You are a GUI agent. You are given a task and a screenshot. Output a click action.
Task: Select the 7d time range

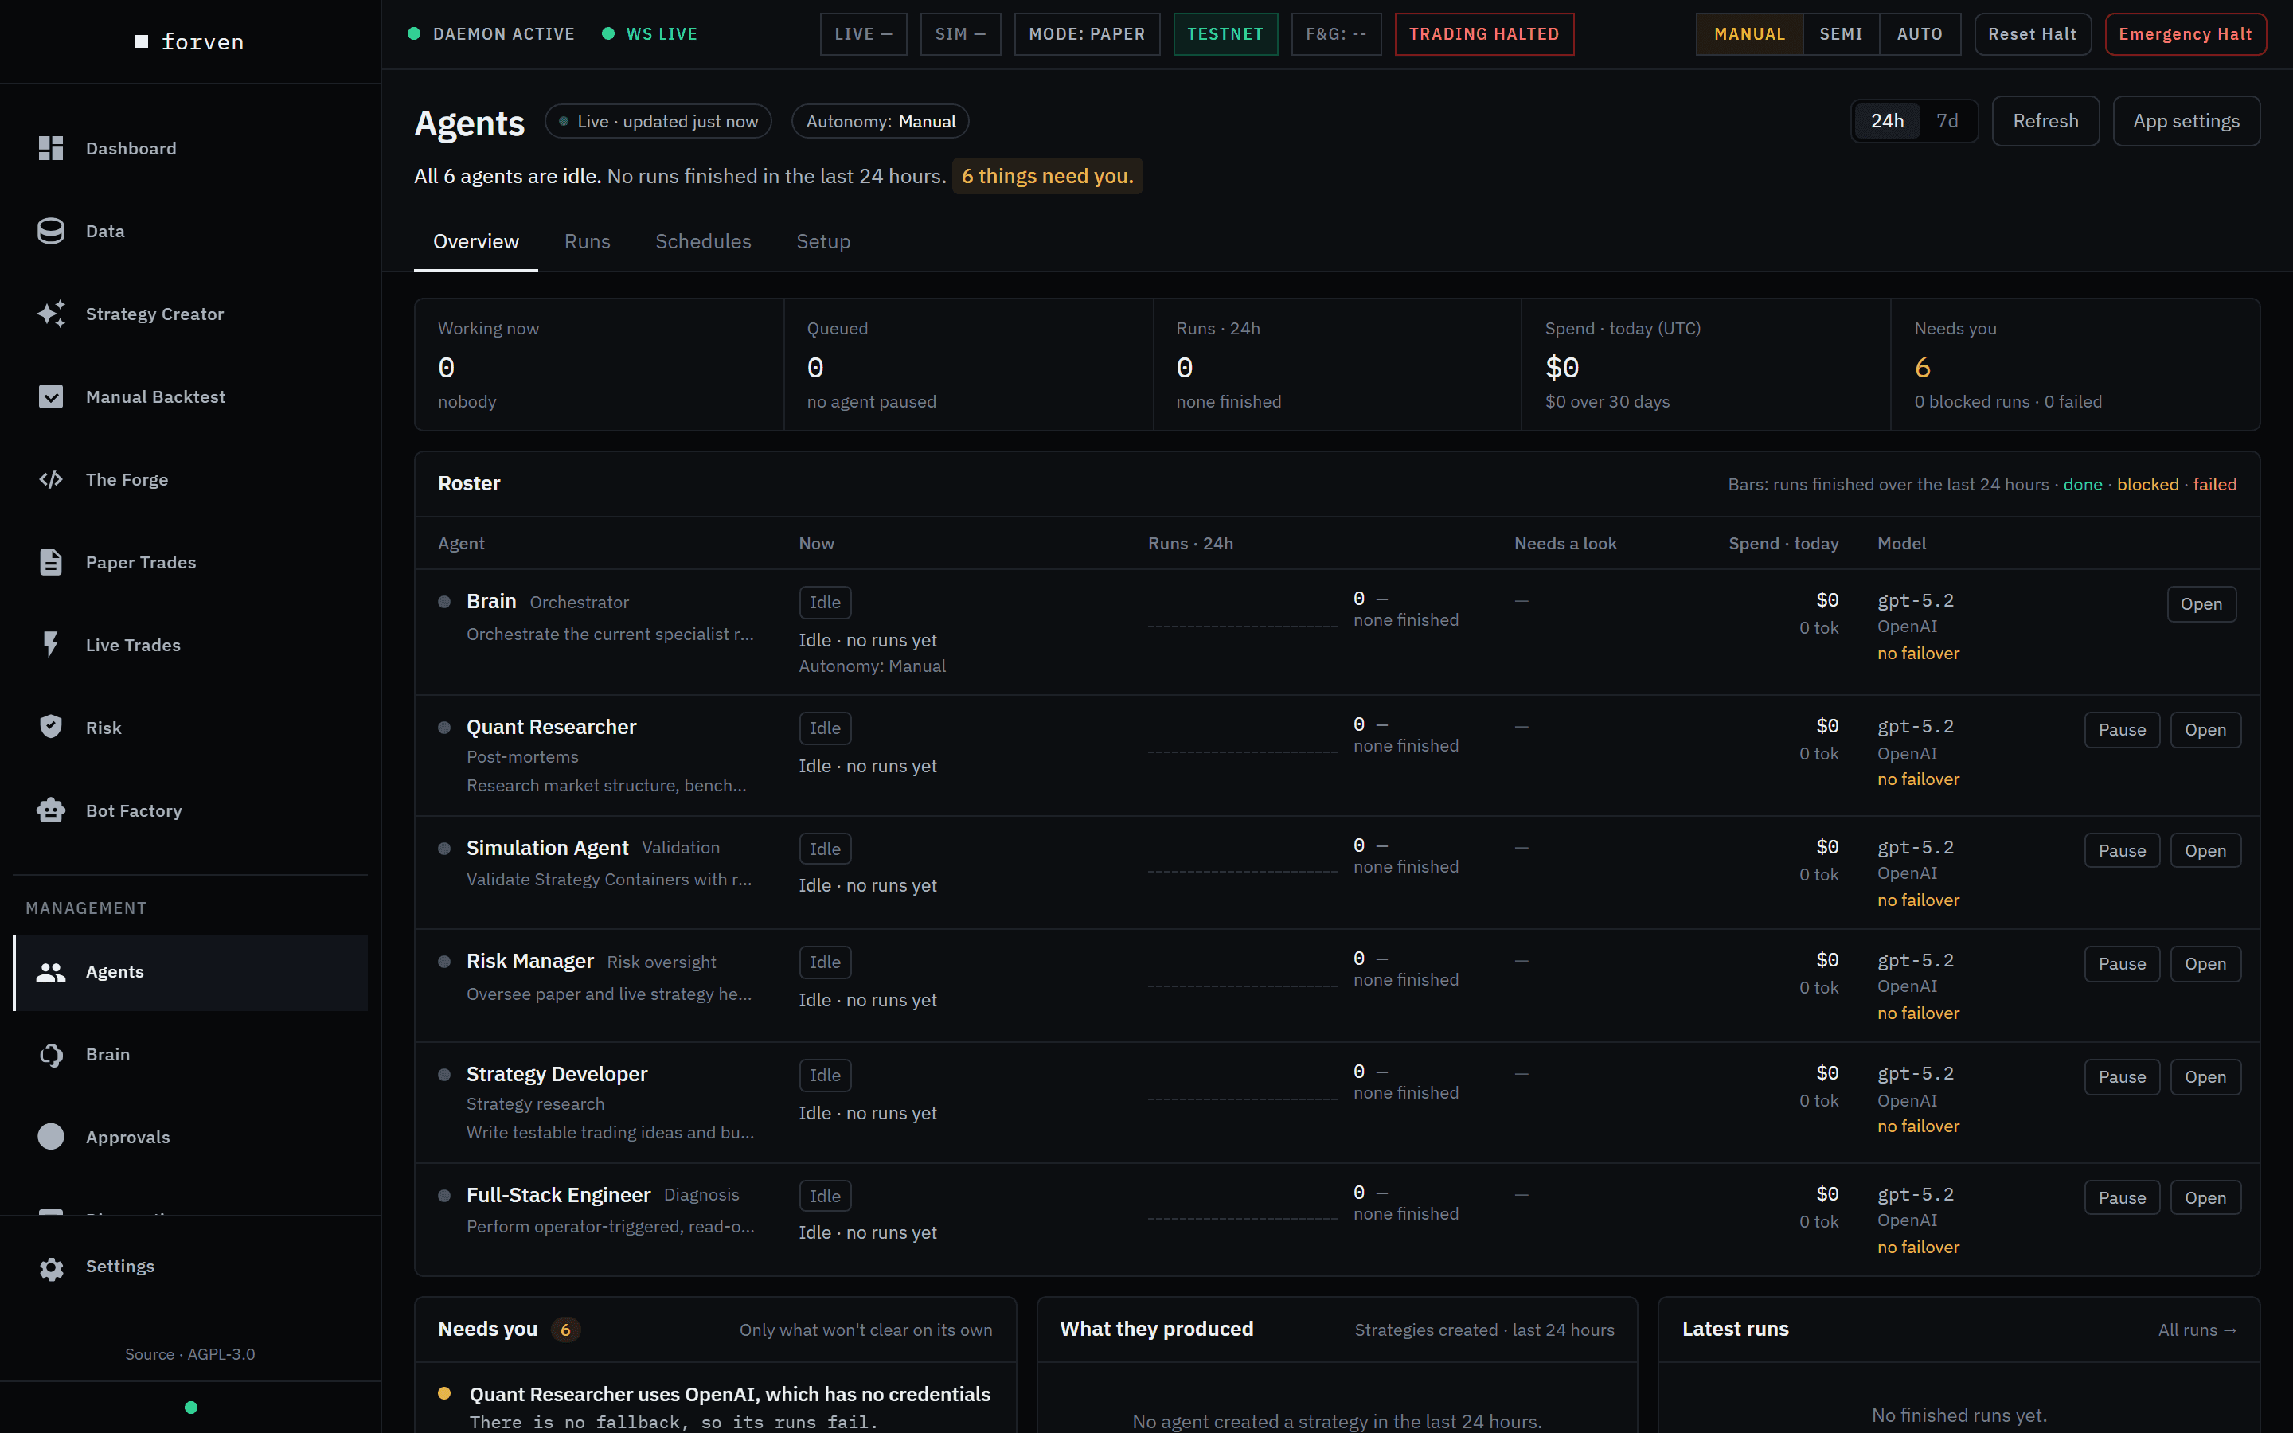coord(1947,121)
